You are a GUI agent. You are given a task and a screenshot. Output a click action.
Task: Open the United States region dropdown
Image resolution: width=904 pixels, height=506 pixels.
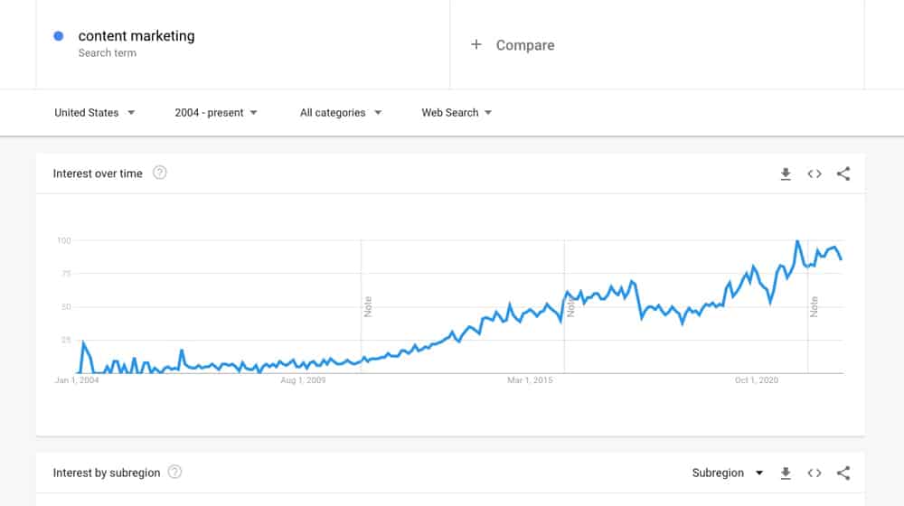pyautogui.click(x=95, y=112)
